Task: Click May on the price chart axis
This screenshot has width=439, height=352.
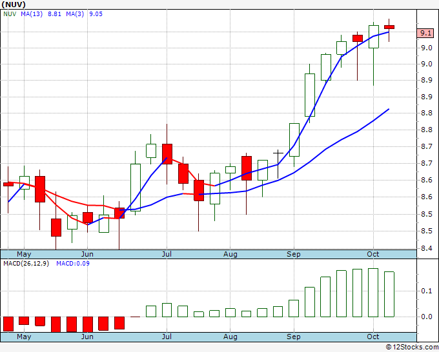Action: (x=24, y=254)
